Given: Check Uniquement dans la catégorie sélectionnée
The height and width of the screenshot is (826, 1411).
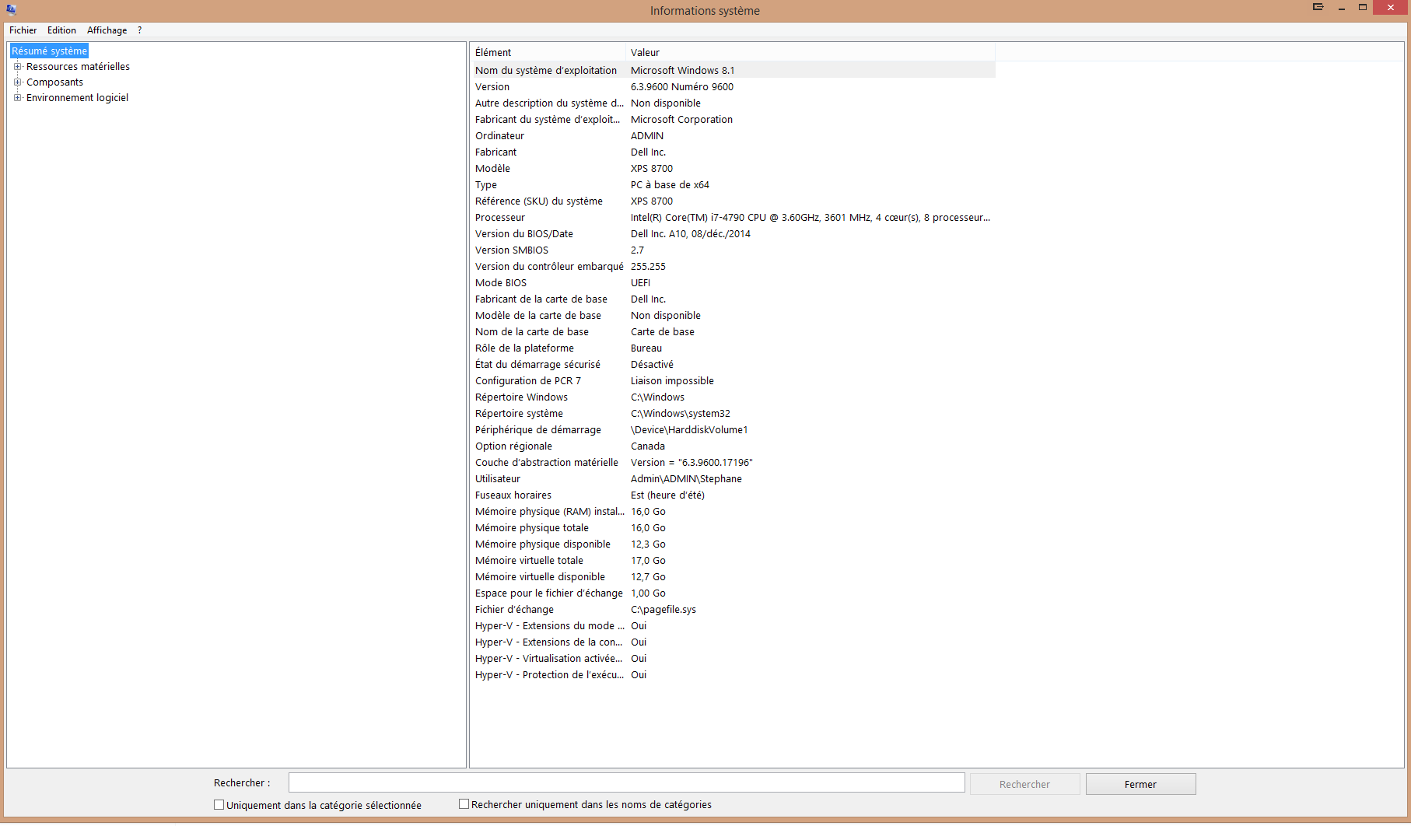Looking at the screenshot, I should 219,805.
